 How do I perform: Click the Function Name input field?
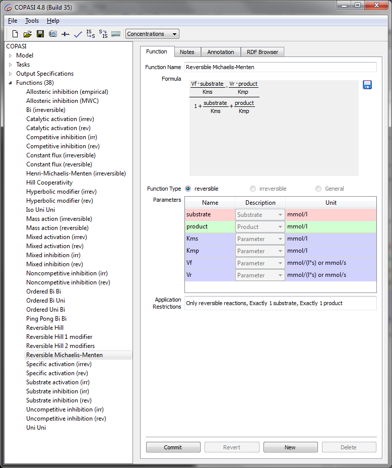280,67
